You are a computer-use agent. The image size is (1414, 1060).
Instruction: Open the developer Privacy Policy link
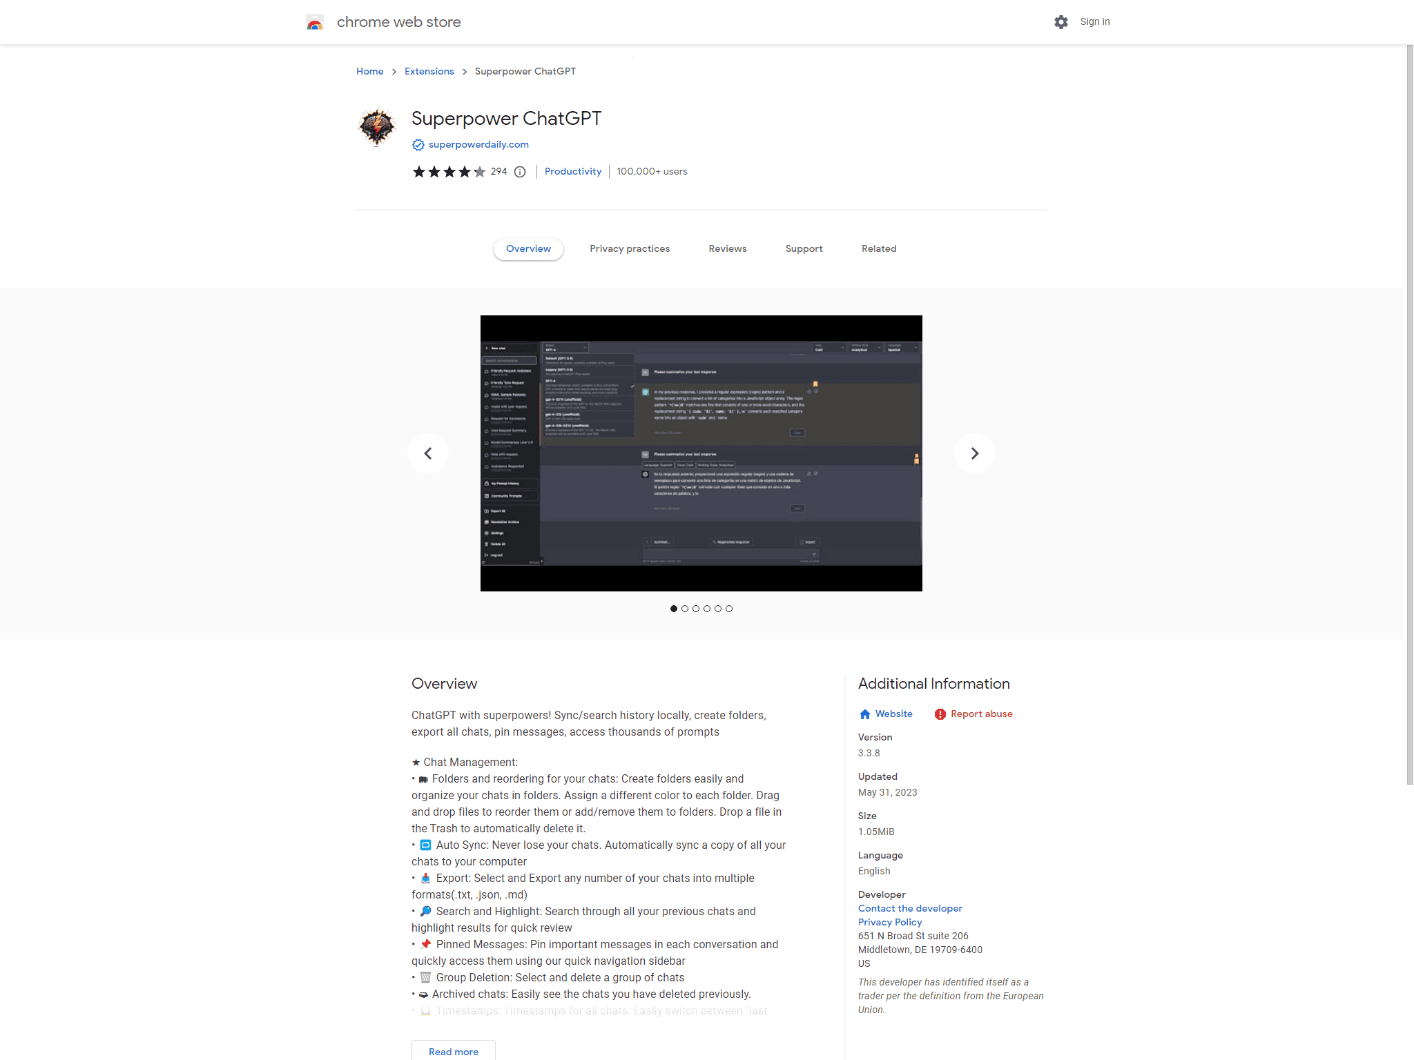[x=890, y=923]
